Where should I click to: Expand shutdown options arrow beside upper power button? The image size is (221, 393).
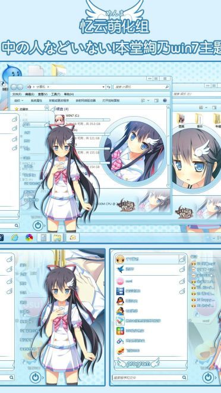coord(45,226)
